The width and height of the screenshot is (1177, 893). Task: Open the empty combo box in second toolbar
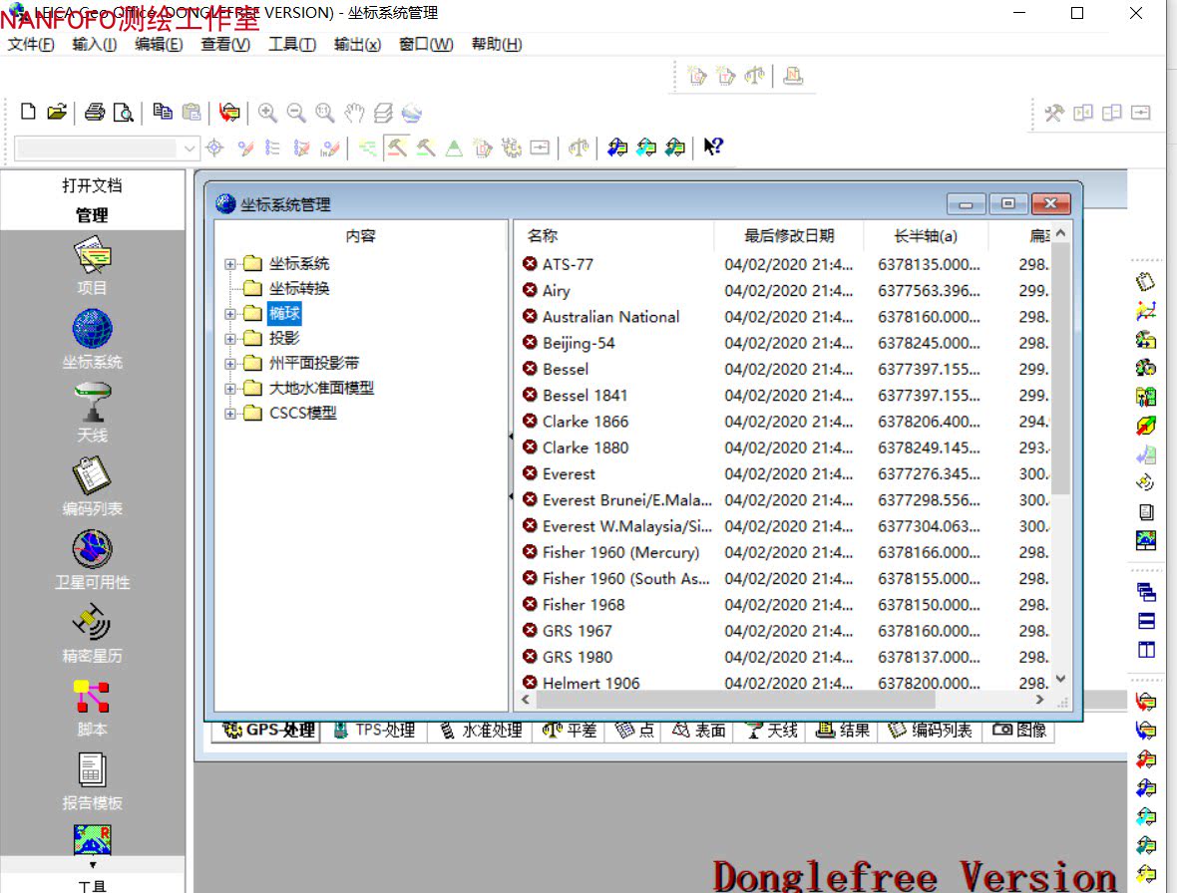pyautogui.click(x=108, y=148)
